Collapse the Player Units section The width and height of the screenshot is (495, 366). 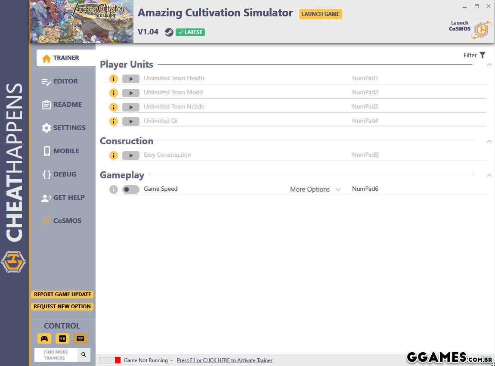click(489, 65)
